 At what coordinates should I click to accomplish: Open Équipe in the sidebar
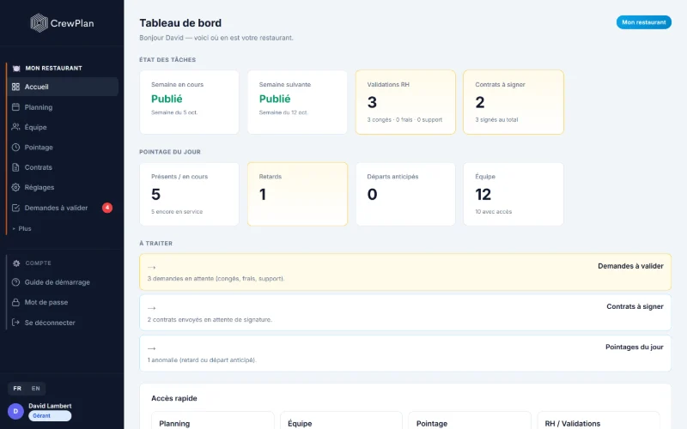tap(63, 127)
